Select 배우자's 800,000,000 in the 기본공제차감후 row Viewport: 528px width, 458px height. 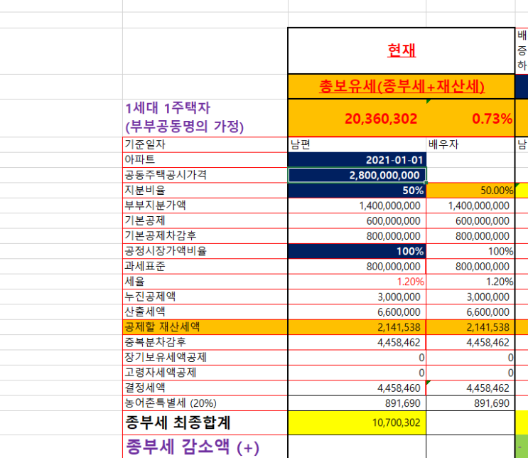[470, 235]
